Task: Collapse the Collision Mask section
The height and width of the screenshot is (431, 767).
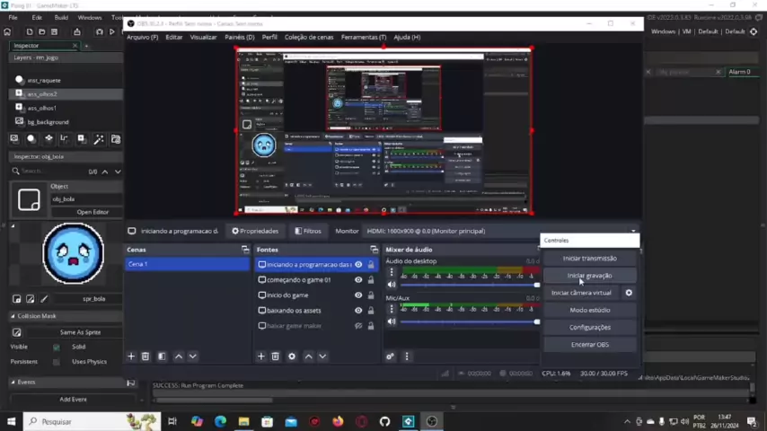Action: coord(13,316)
